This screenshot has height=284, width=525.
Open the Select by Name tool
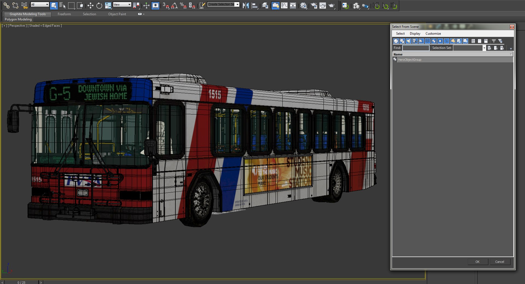(62, 5)
